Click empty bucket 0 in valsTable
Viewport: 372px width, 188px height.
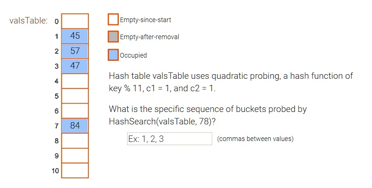tap(75, 21)
